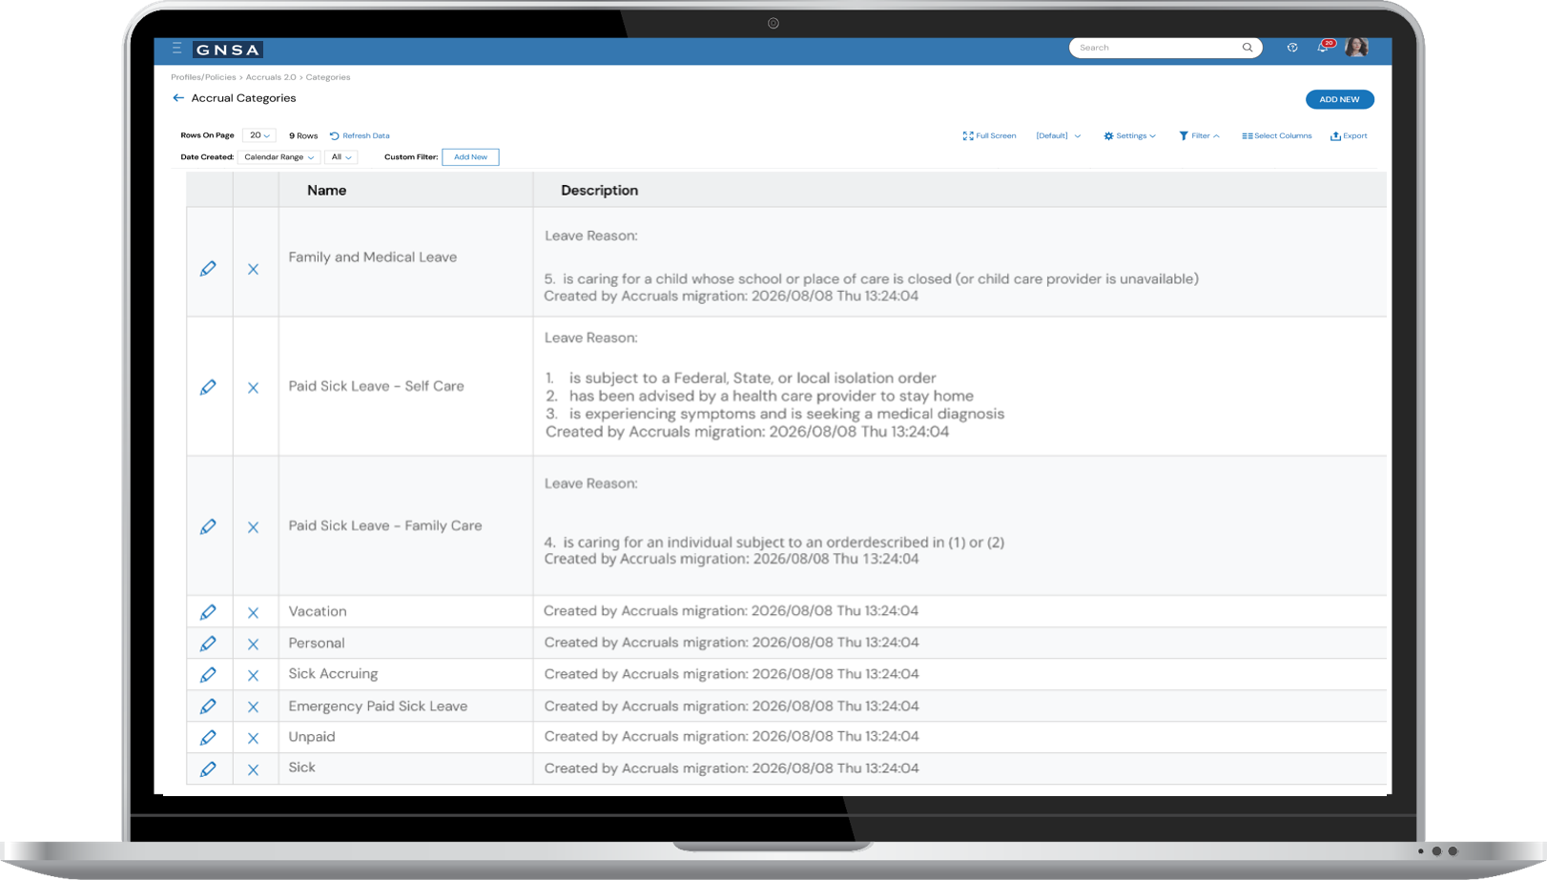Open the notifications bell

point(1324,47)
